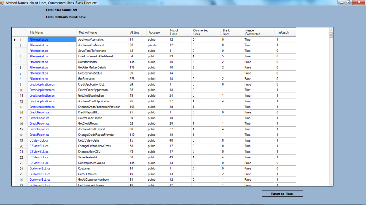Sort by At Line column header
This screenshot has width=366, height=205.
pos(137,32)
